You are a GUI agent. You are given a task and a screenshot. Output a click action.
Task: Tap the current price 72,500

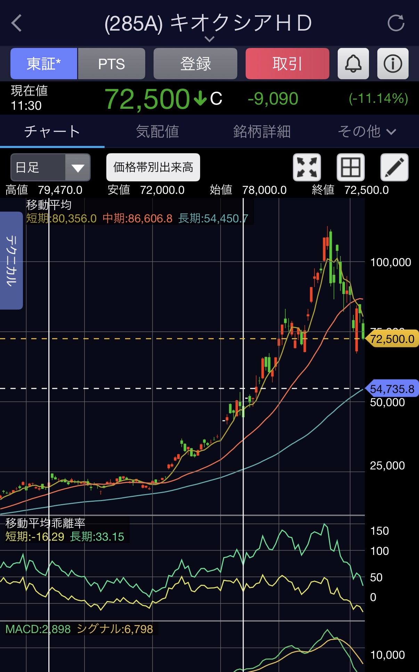[147, 99]
